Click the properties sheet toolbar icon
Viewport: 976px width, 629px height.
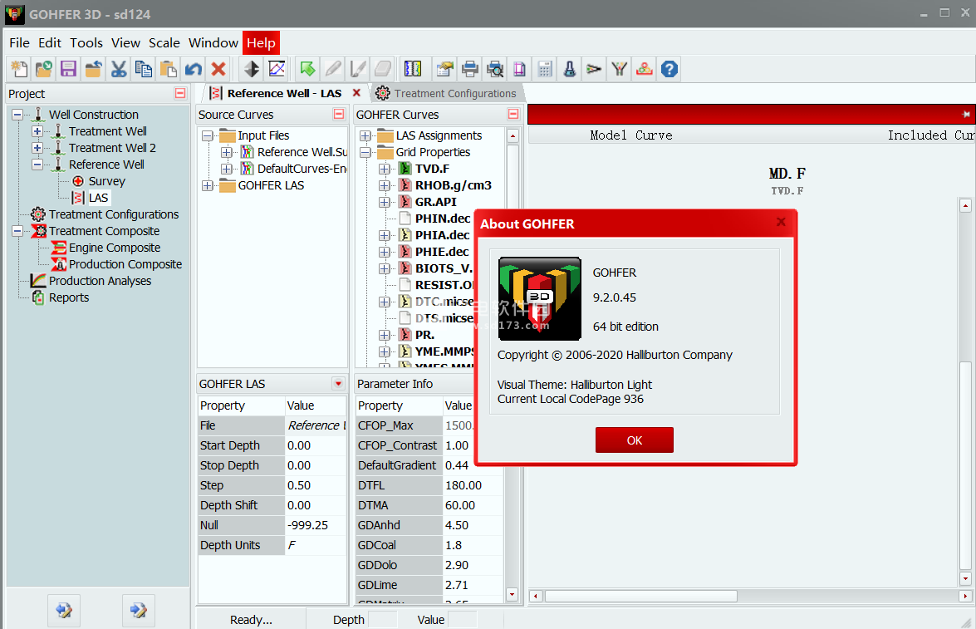445,69
